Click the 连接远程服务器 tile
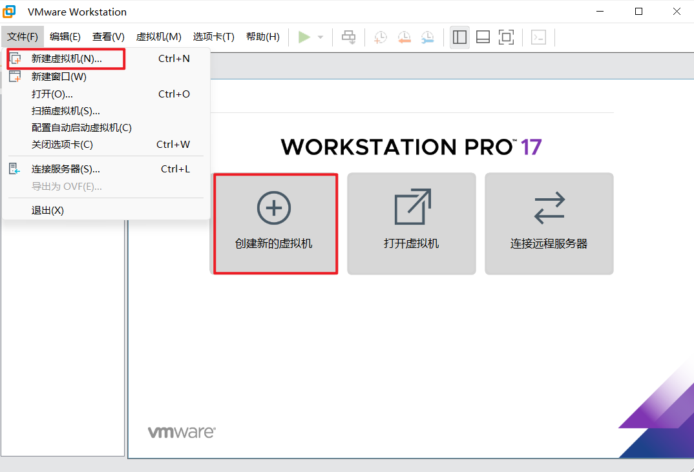The width and height of the screenshot is (694, 472). 549,223
